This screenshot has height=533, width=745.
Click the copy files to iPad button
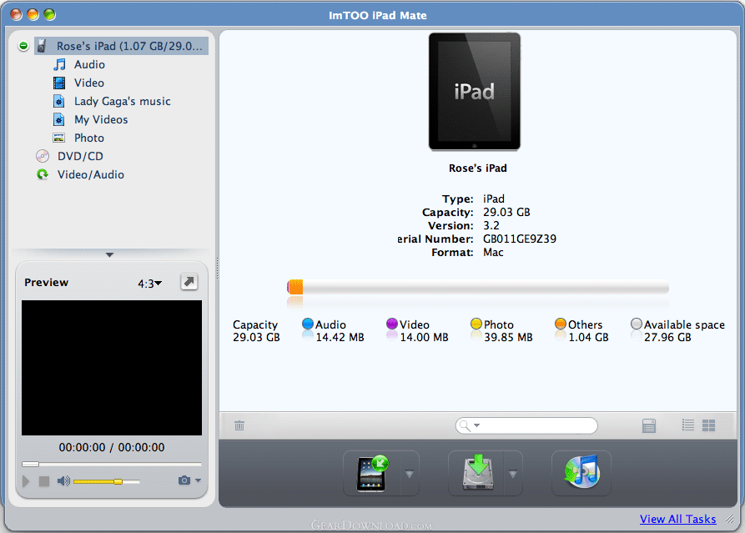tap(373, 473)
